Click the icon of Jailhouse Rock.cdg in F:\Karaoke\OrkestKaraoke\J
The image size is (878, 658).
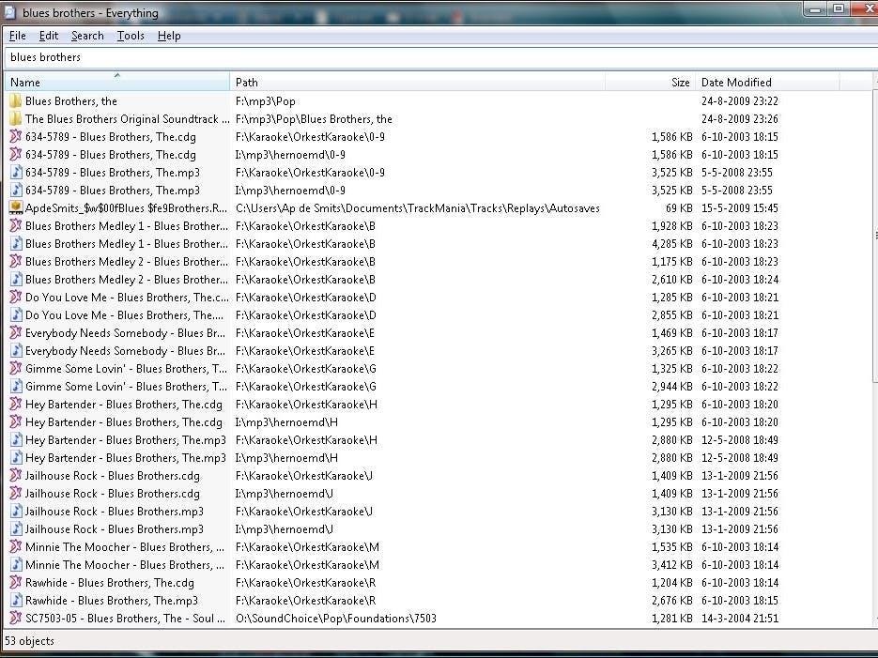[x=16, y=476]
